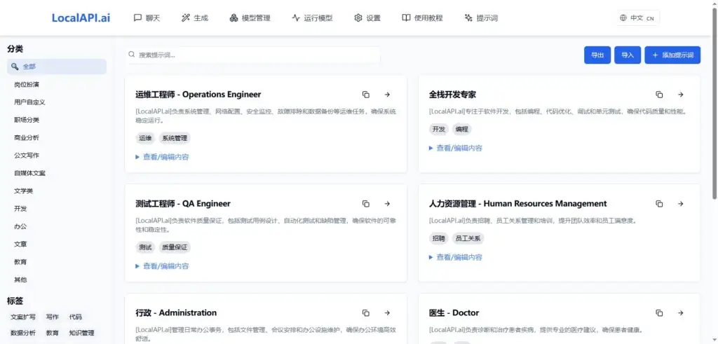Click the 添加提示词 add prompt button
The width and height of the screenshot is (718, 344).
click(672, 55)
